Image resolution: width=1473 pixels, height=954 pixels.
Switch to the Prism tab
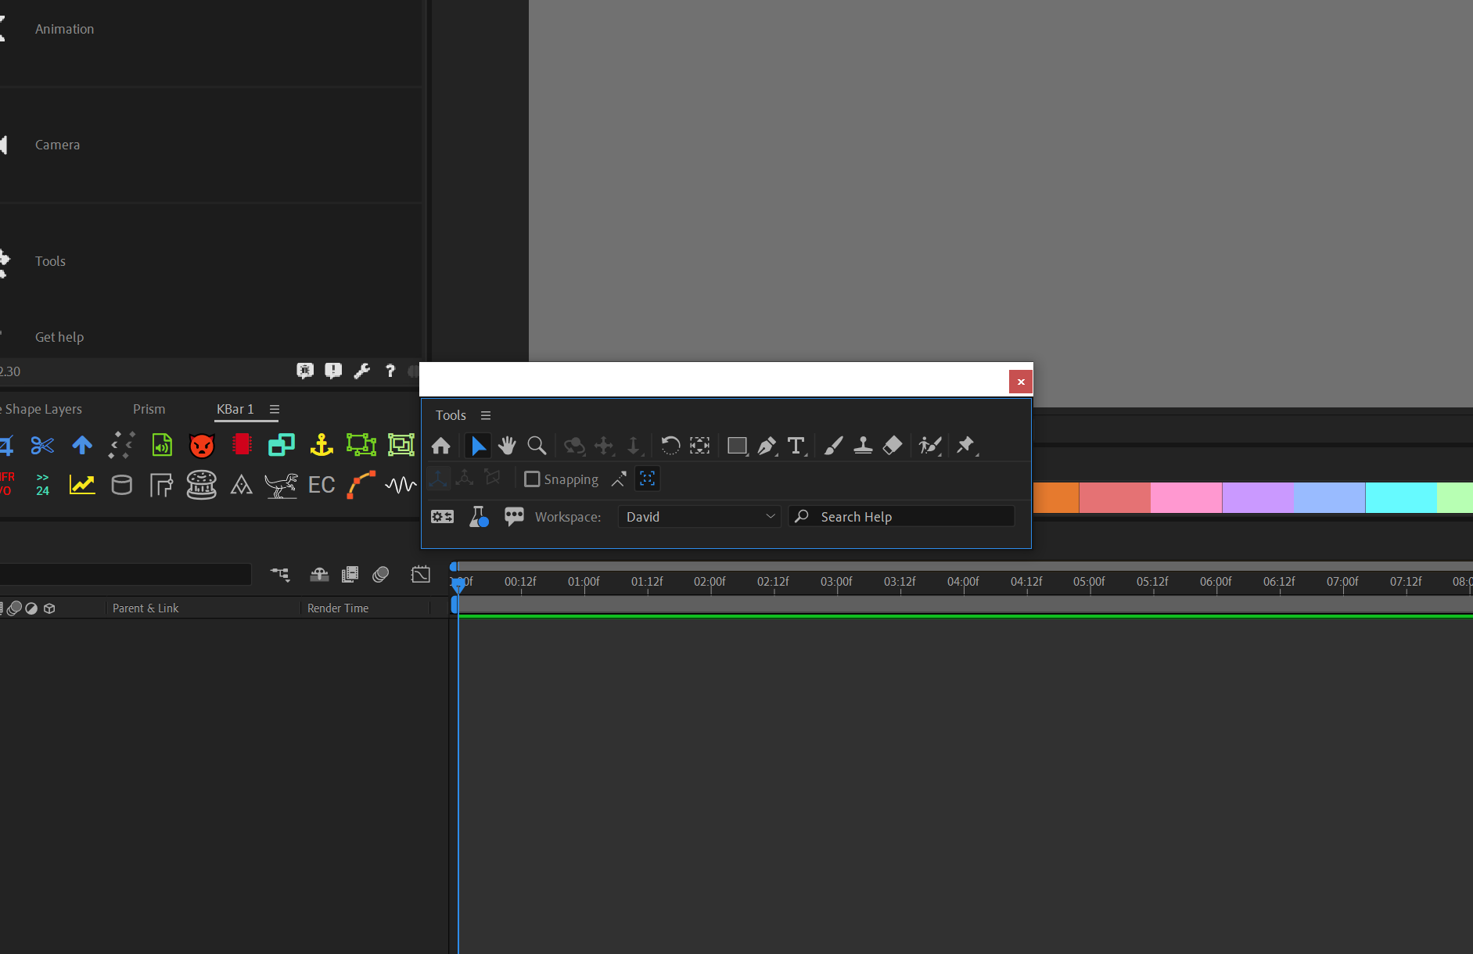click(149, 409)
